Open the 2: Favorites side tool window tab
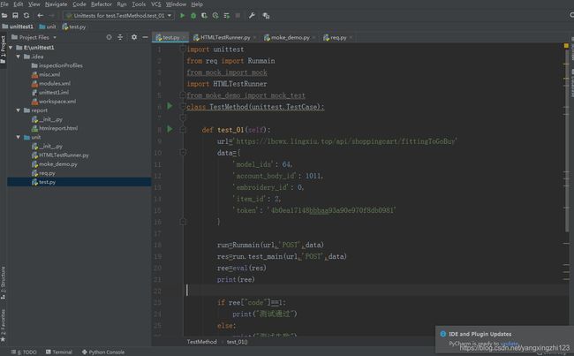This screenshot has height=356, width=574. [4, 325]
